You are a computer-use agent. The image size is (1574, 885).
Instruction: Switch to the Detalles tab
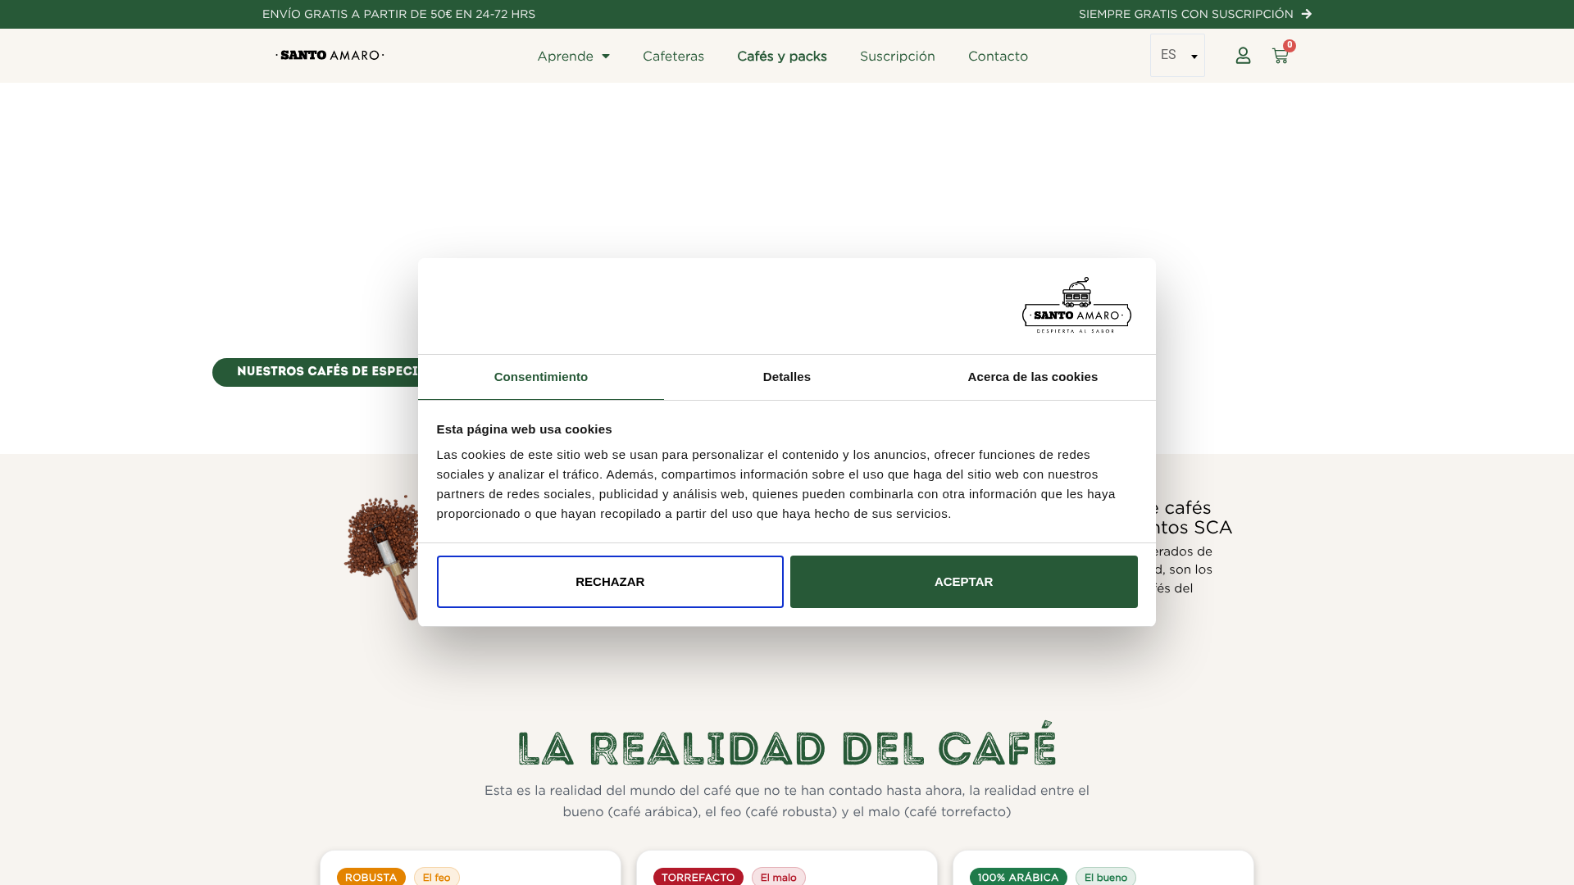click(786, 377)
